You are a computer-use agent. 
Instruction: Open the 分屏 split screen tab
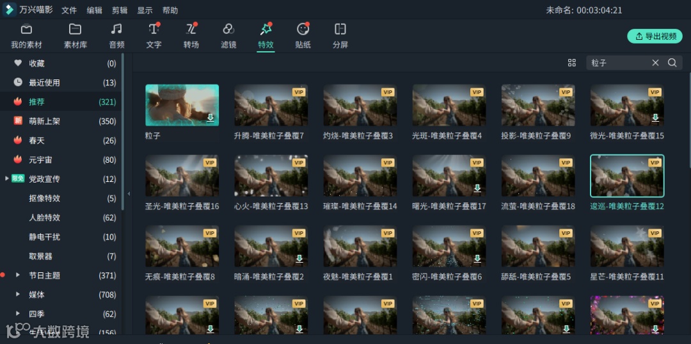pos(340,36)
